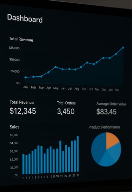Click the $5,000 label on Sales axis
This screenshot has height=192, width=132.
(x=14, y=135)
